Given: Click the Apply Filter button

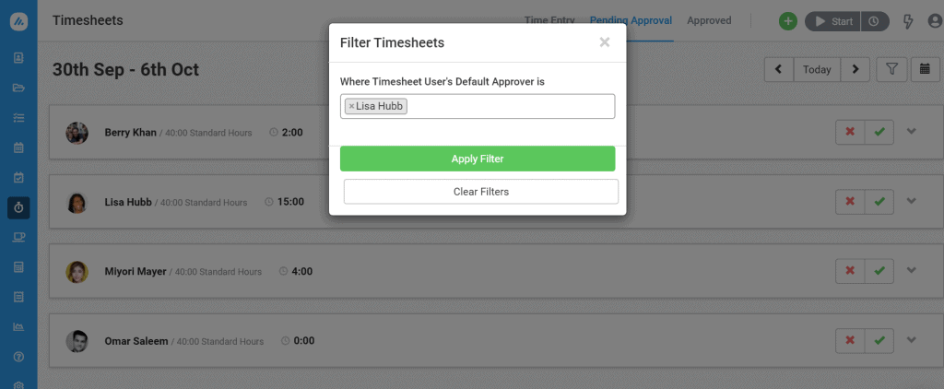Looking at the screenshot, I should click(x=478, y=159).
